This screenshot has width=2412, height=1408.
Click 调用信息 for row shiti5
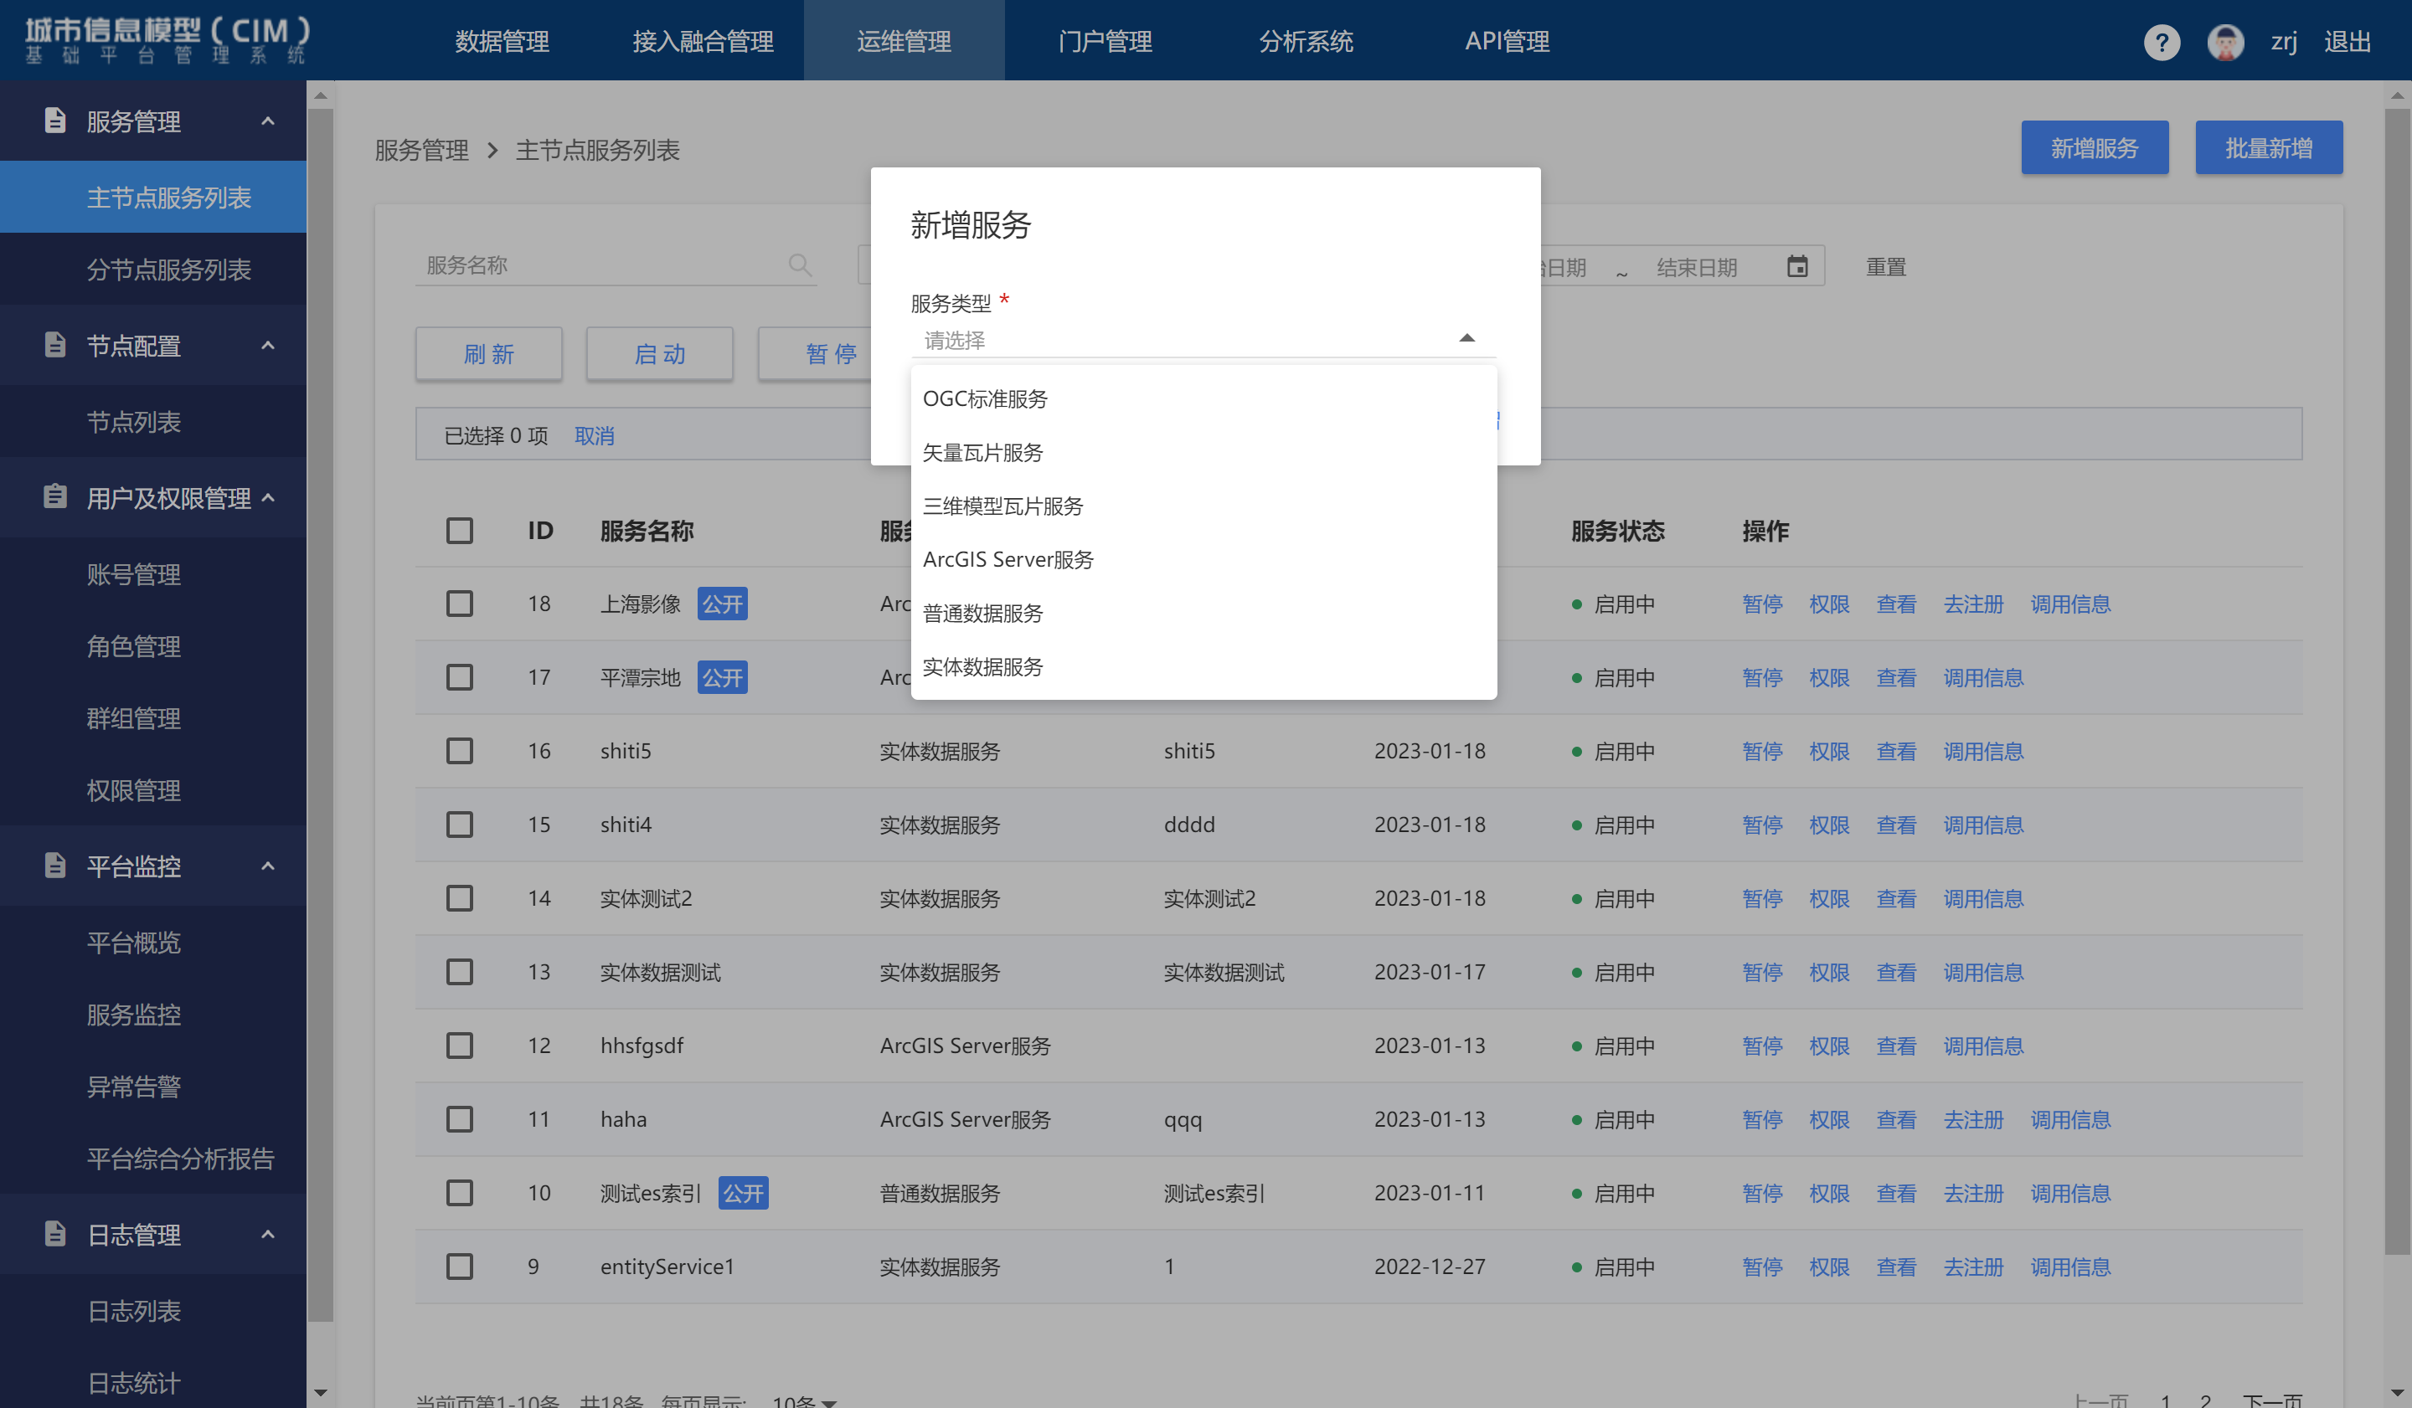(x=1983, y=751)
